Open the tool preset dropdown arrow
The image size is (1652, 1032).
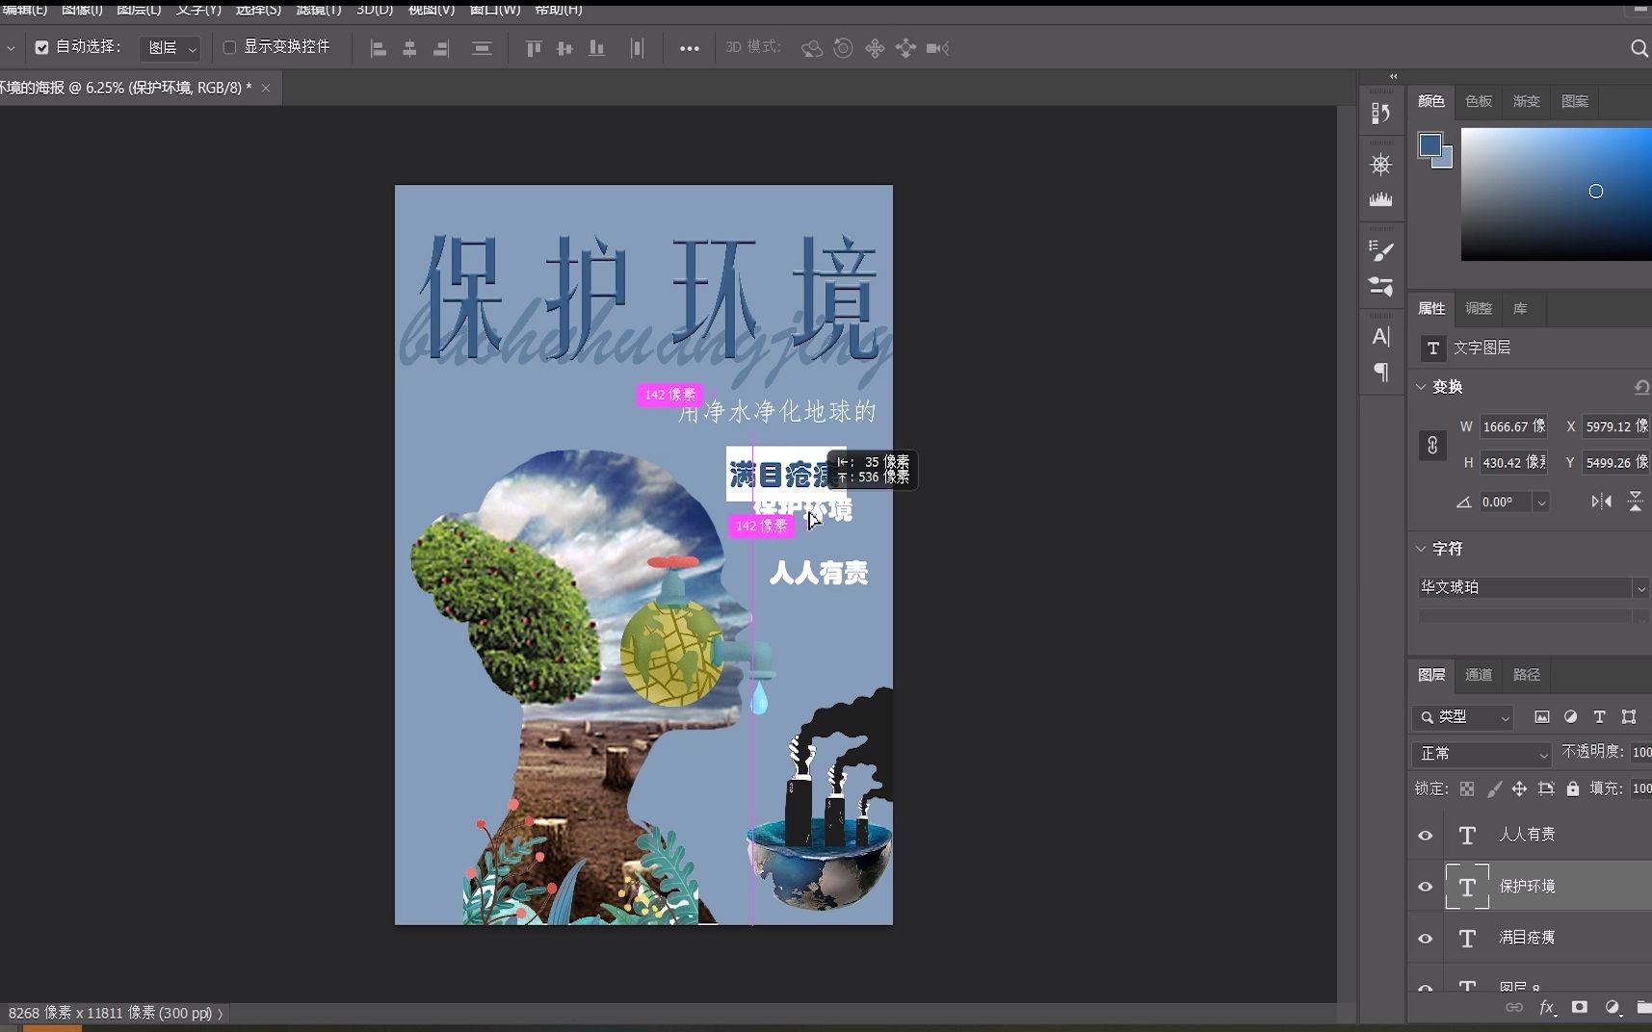(x=10, y=48)
